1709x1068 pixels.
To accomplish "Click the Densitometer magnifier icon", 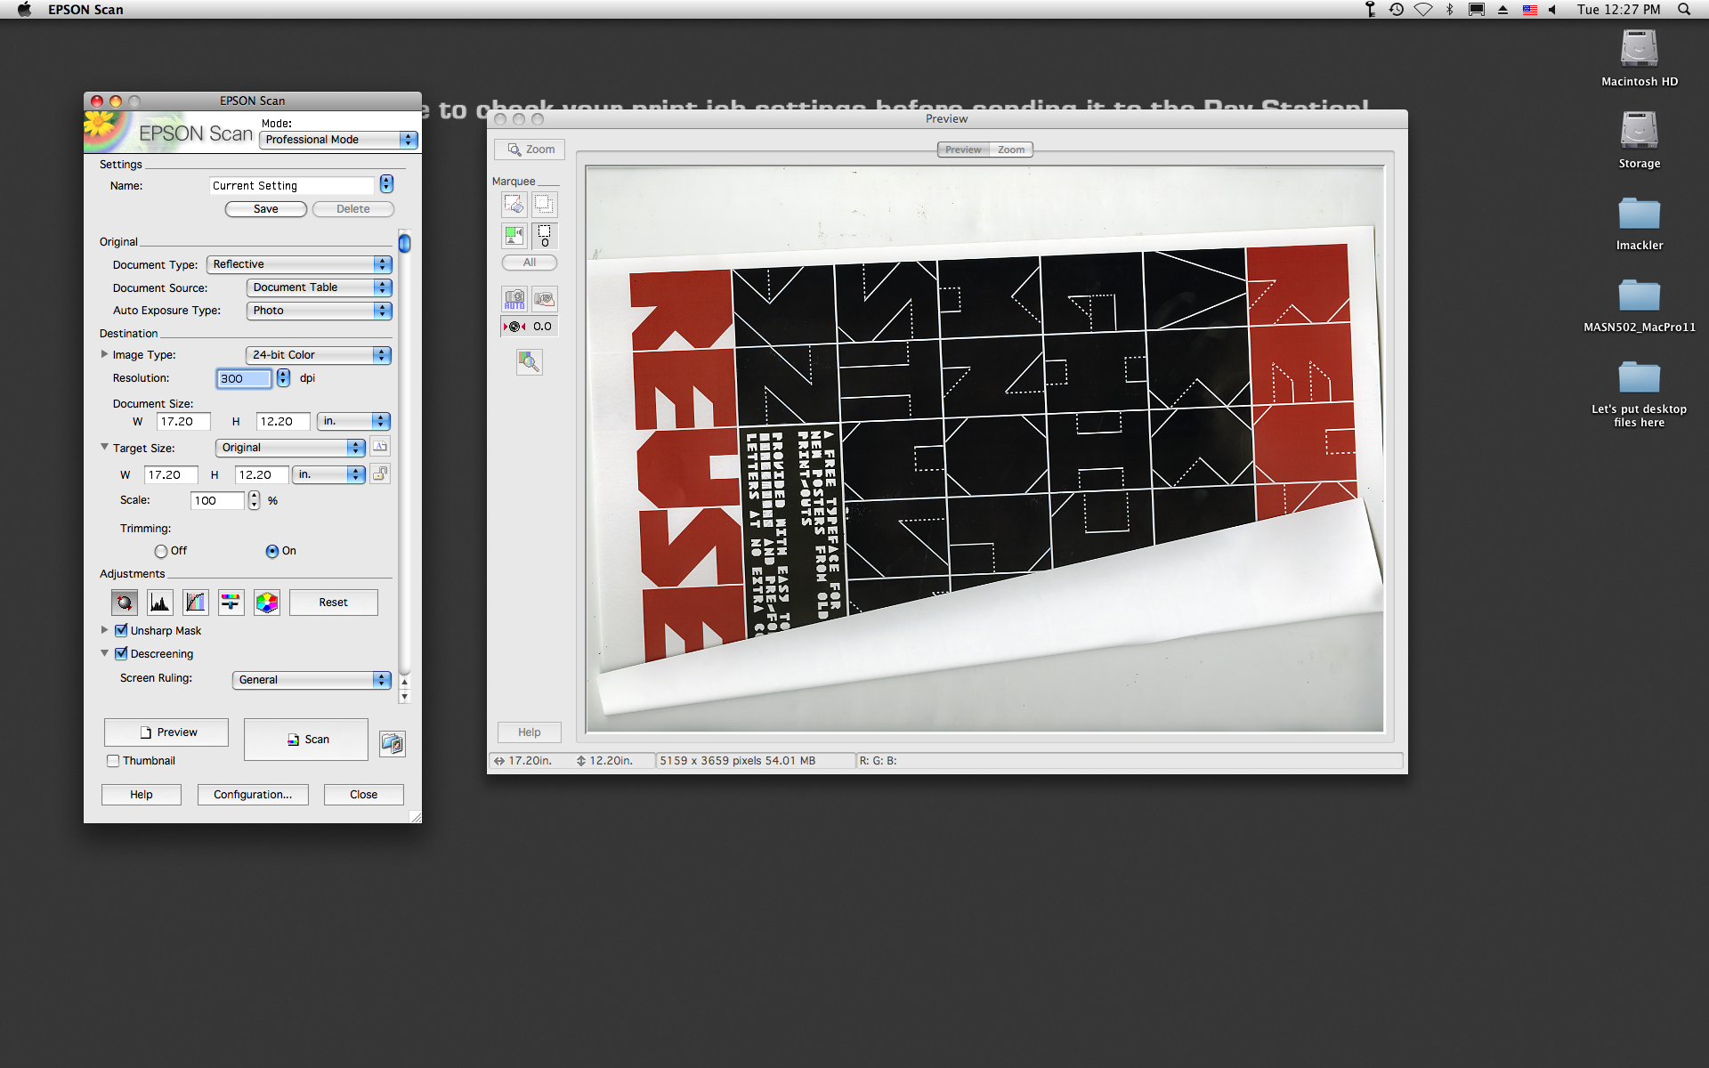I will point(530,361).
